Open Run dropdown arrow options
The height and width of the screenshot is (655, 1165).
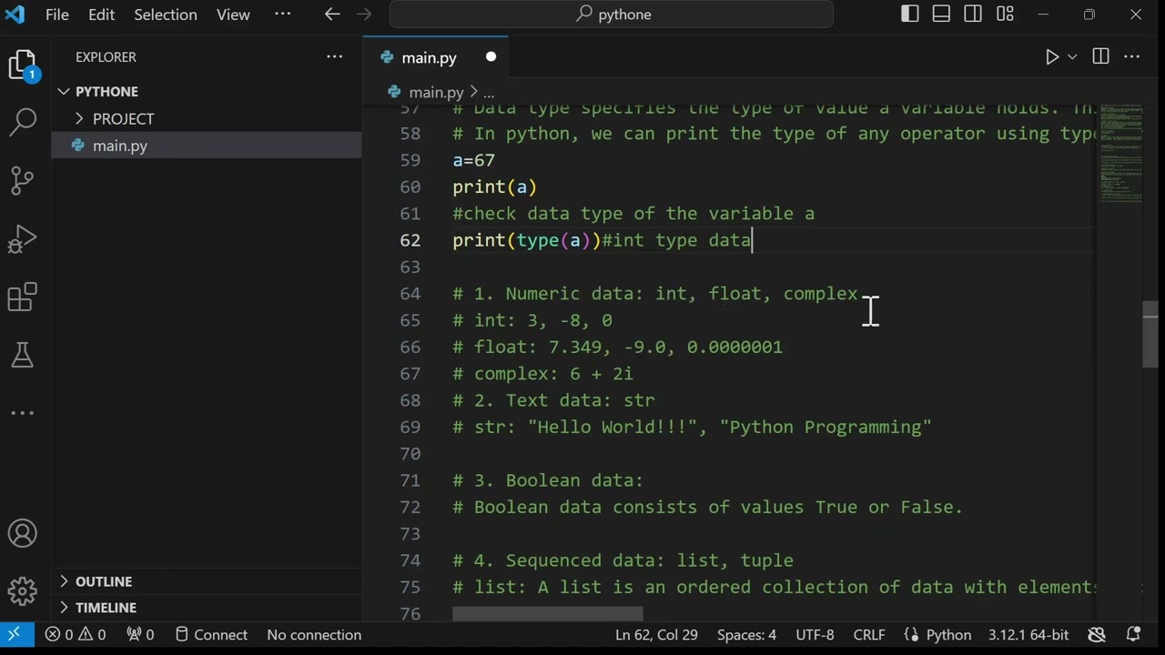tap(1072, 57)
